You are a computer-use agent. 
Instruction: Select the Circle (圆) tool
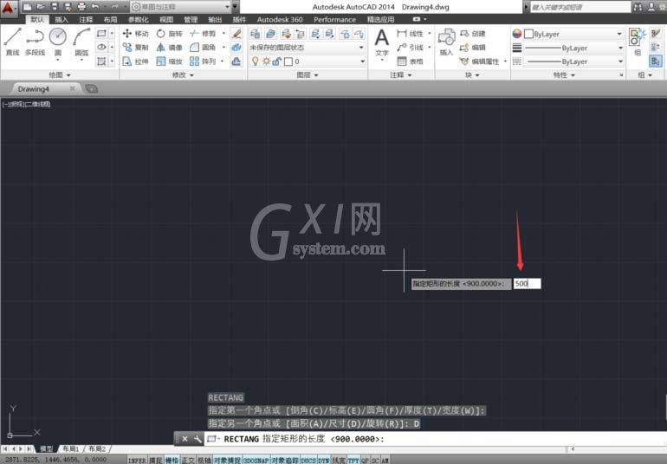(58, 42)
